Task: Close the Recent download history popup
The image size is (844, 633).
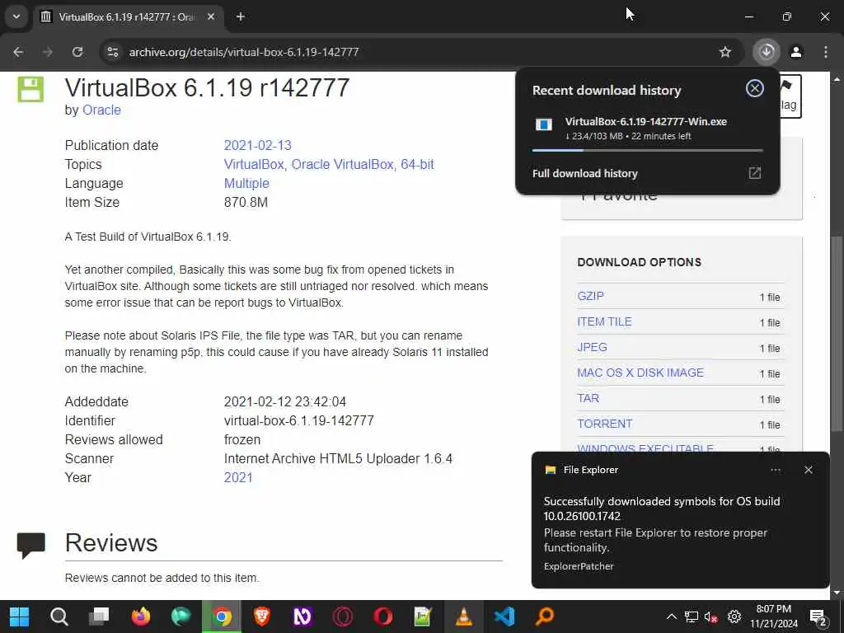Action: [755, 88]
